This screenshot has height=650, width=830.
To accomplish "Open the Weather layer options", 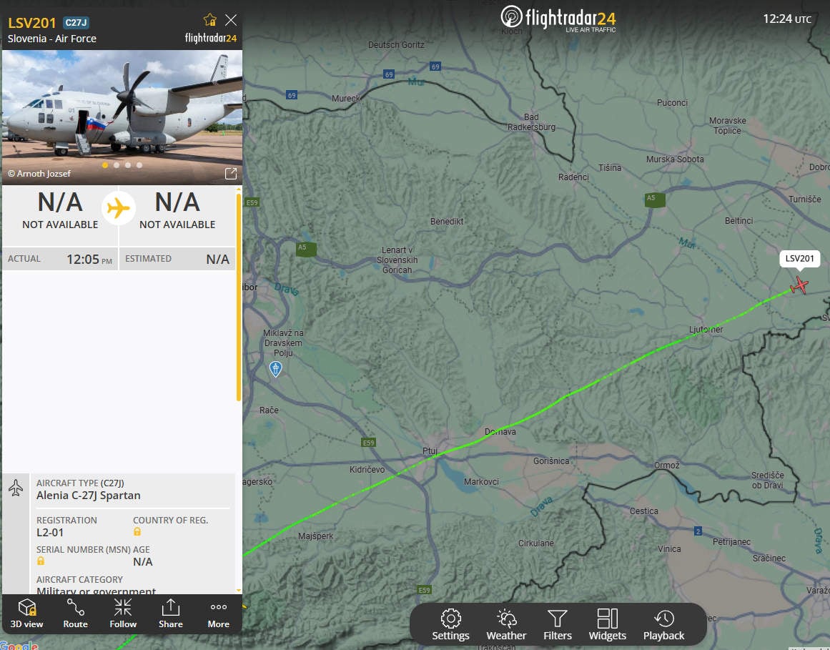I will [506, 624].
